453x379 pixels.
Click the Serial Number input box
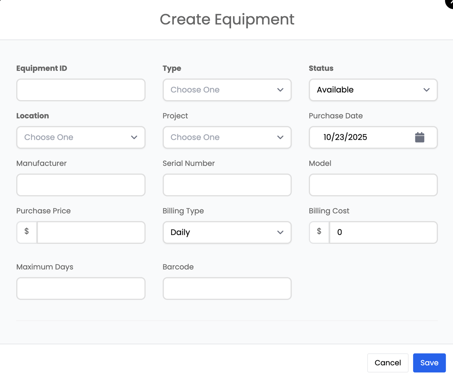(x=227, y=185)
